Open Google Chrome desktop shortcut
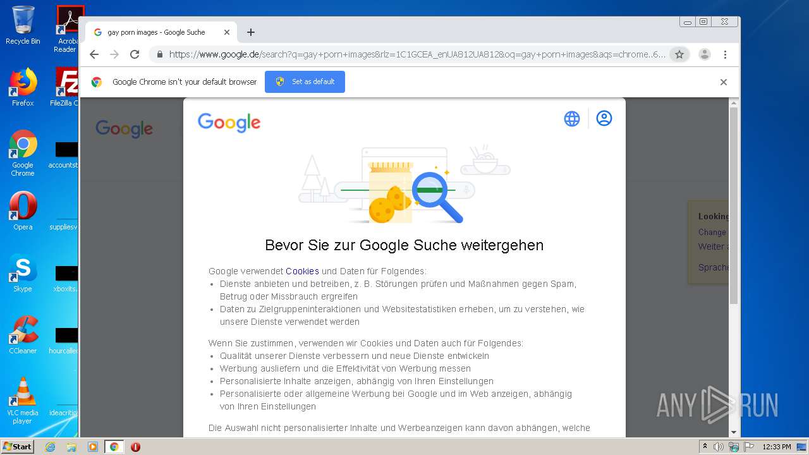809x455 pixels. click(23, 153)
